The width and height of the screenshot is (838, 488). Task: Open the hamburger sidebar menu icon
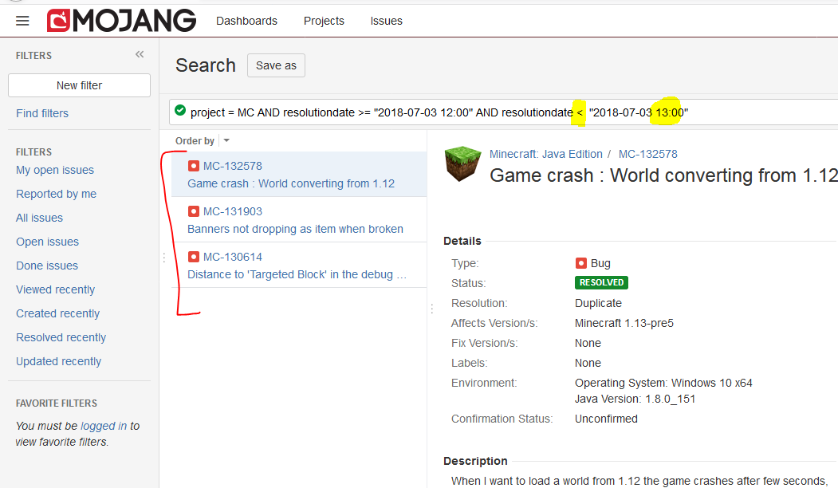[22, 21]
